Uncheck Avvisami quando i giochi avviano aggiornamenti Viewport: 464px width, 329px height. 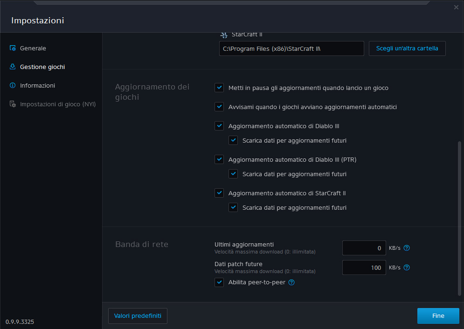(219, 107)
